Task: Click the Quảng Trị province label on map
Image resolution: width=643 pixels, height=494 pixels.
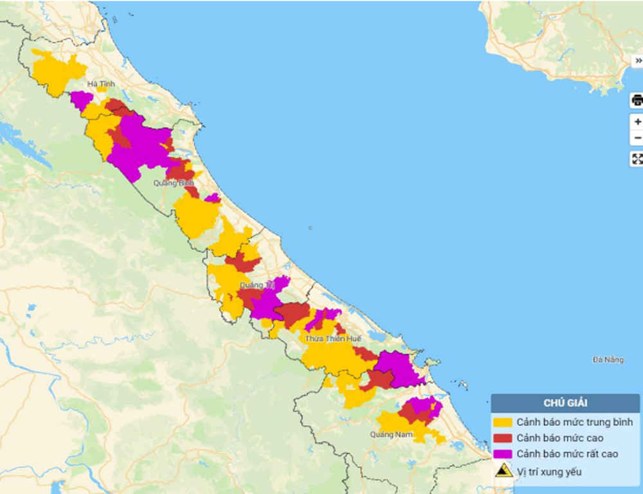Action: [252, 285]
